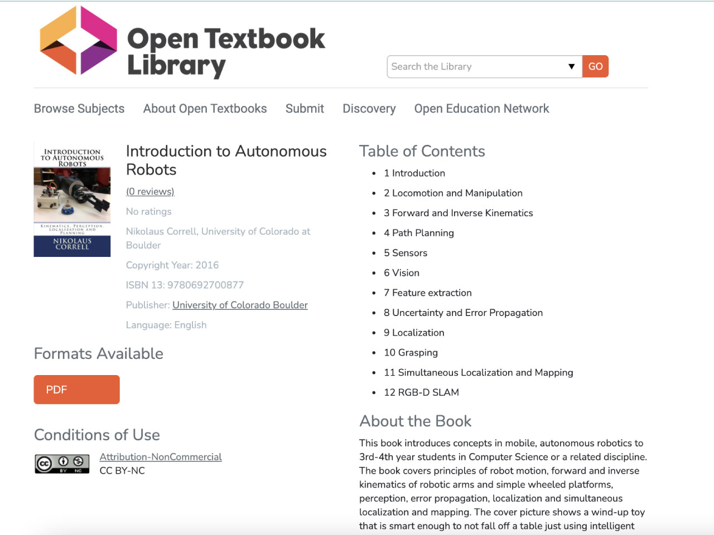Image resolution: width=714 pixels, height=535 pixels.
Task: Go to the Submit page
Action: [305, 109]
